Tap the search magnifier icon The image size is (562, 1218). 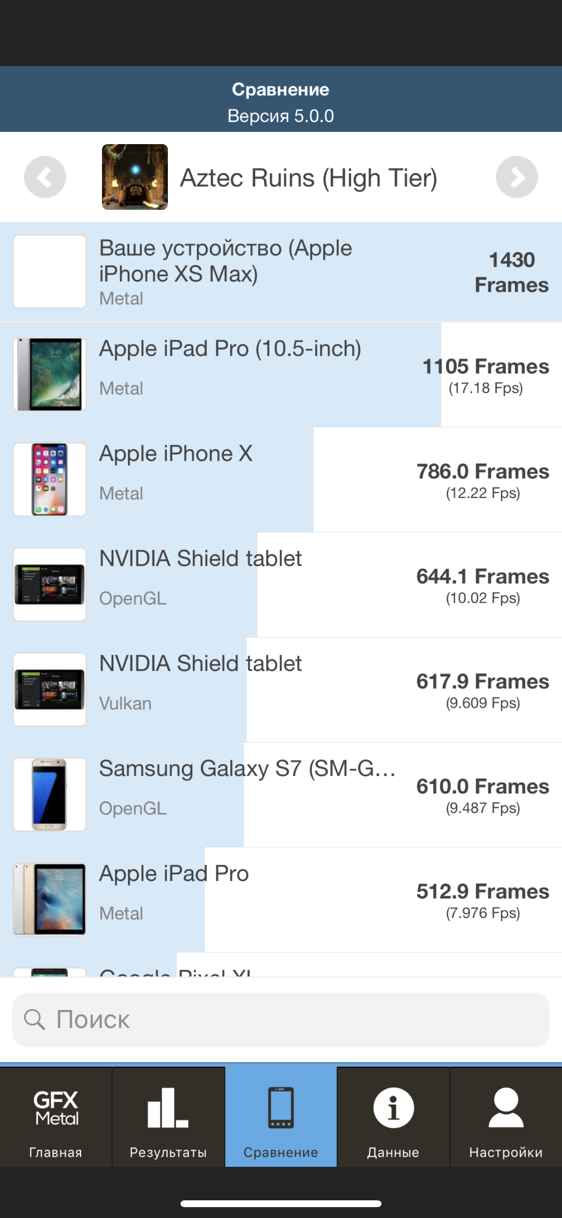[x=34, y=1020]
